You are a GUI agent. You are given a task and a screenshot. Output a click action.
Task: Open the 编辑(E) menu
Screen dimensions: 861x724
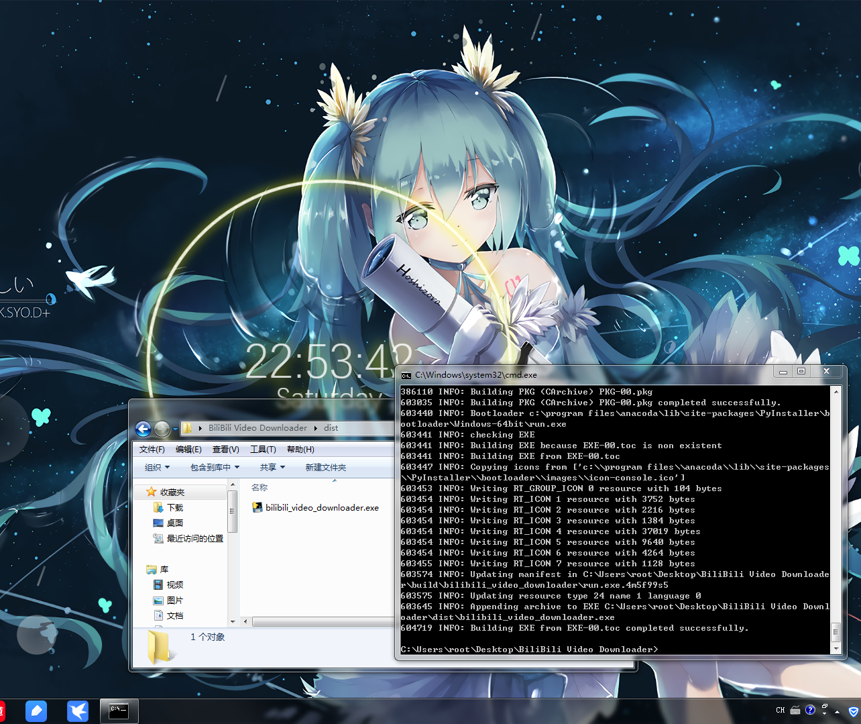188,450
